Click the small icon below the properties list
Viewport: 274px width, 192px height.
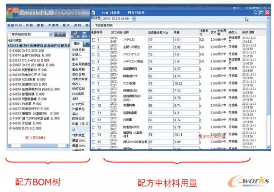coord(73,129)
